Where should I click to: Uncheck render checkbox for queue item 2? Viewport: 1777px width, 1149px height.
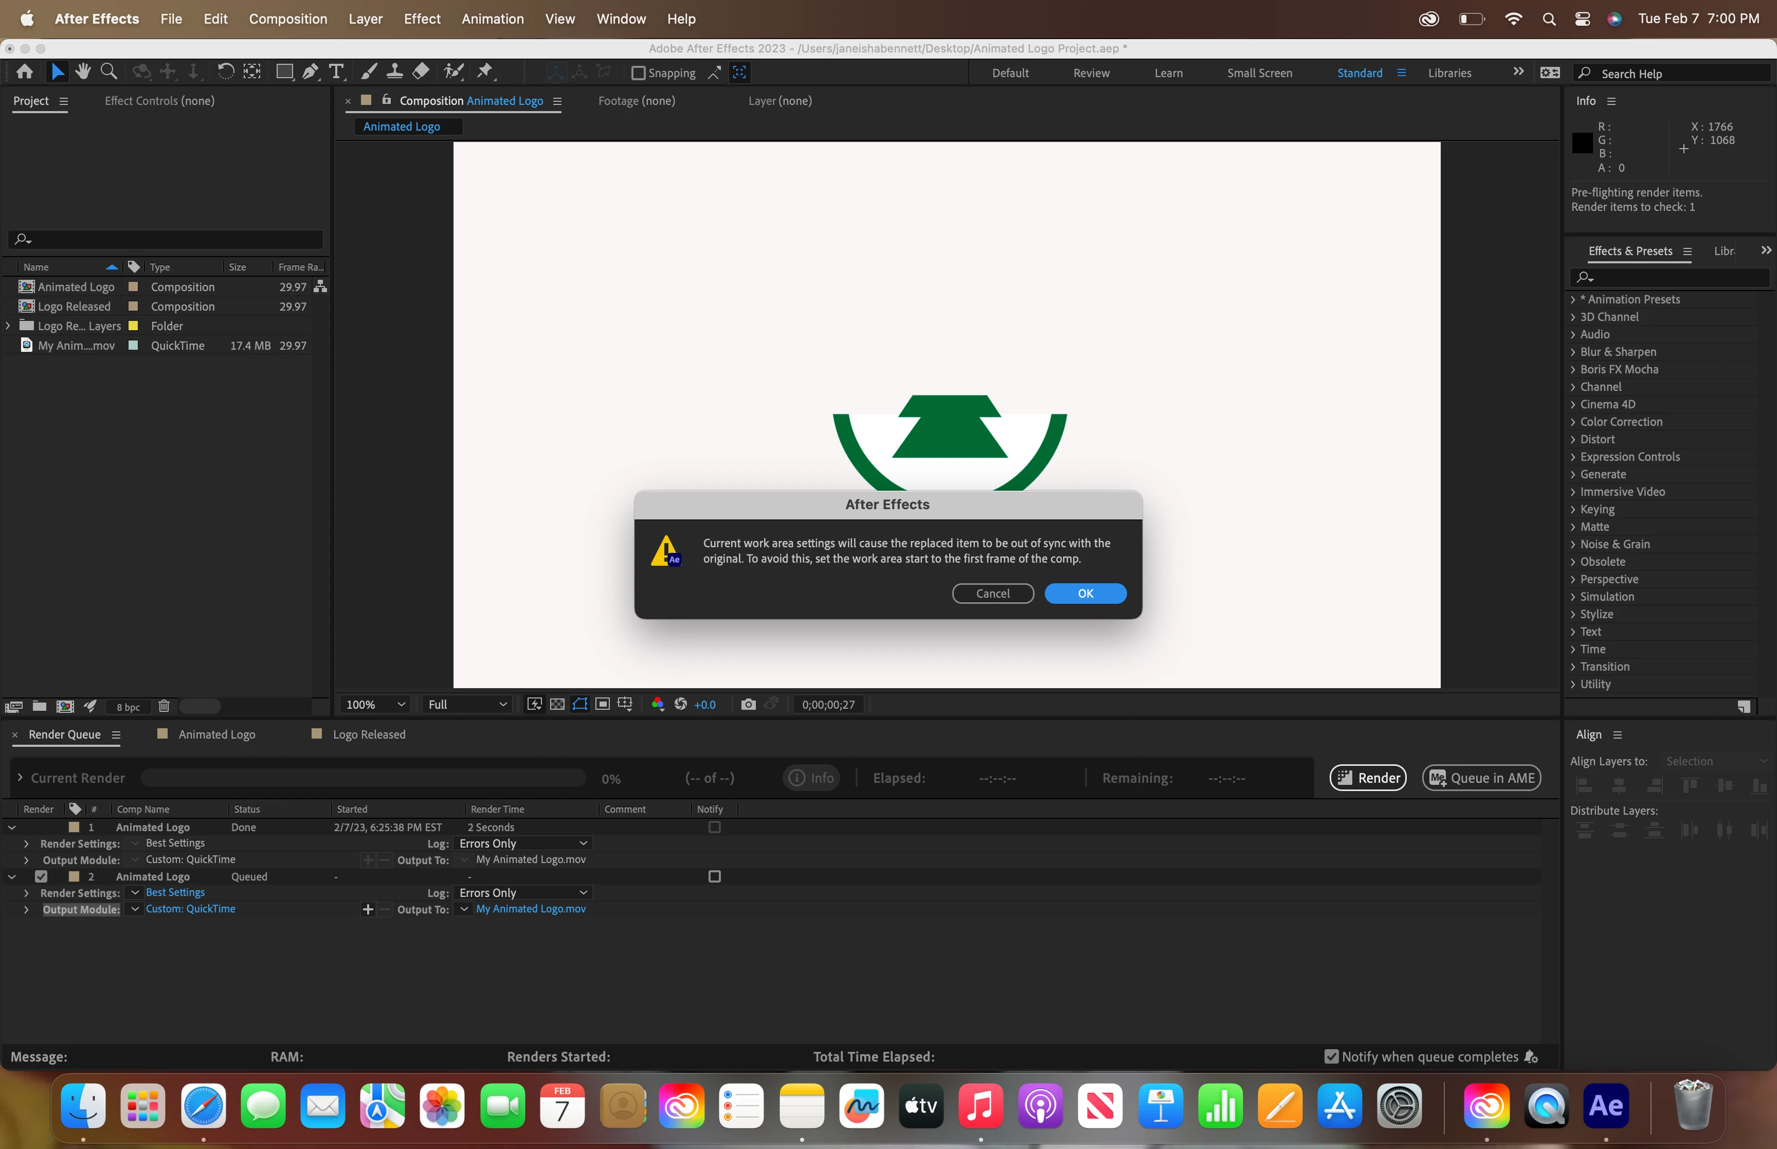point(41,877)
